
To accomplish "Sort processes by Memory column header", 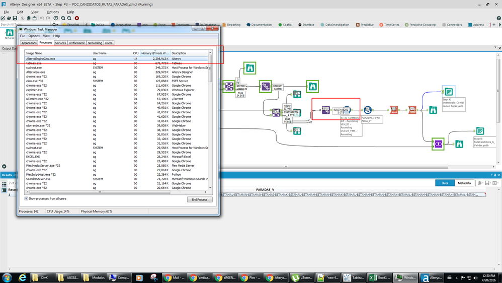I will (155, 53).
